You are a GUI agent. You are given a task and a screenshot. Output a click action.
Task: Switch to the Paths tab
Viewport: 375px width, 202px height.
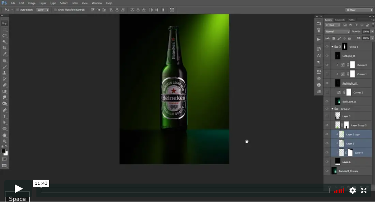coord(352,20)
